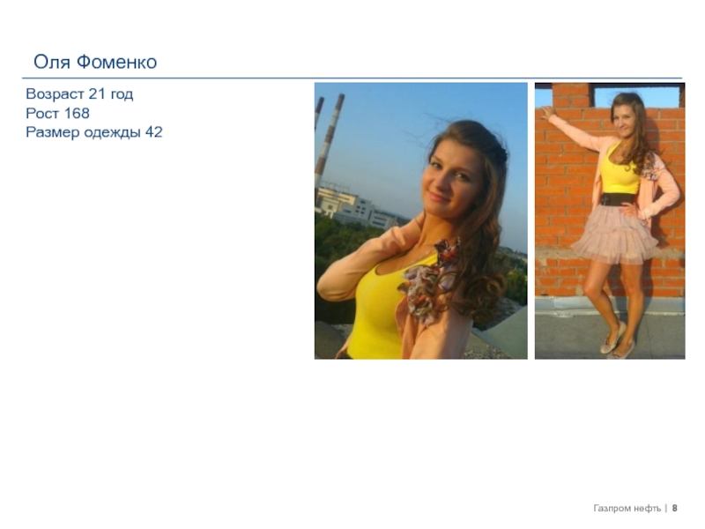This screenshot has width=705, height=529.
Task: Click the slide page number 8
Action: 674,509
